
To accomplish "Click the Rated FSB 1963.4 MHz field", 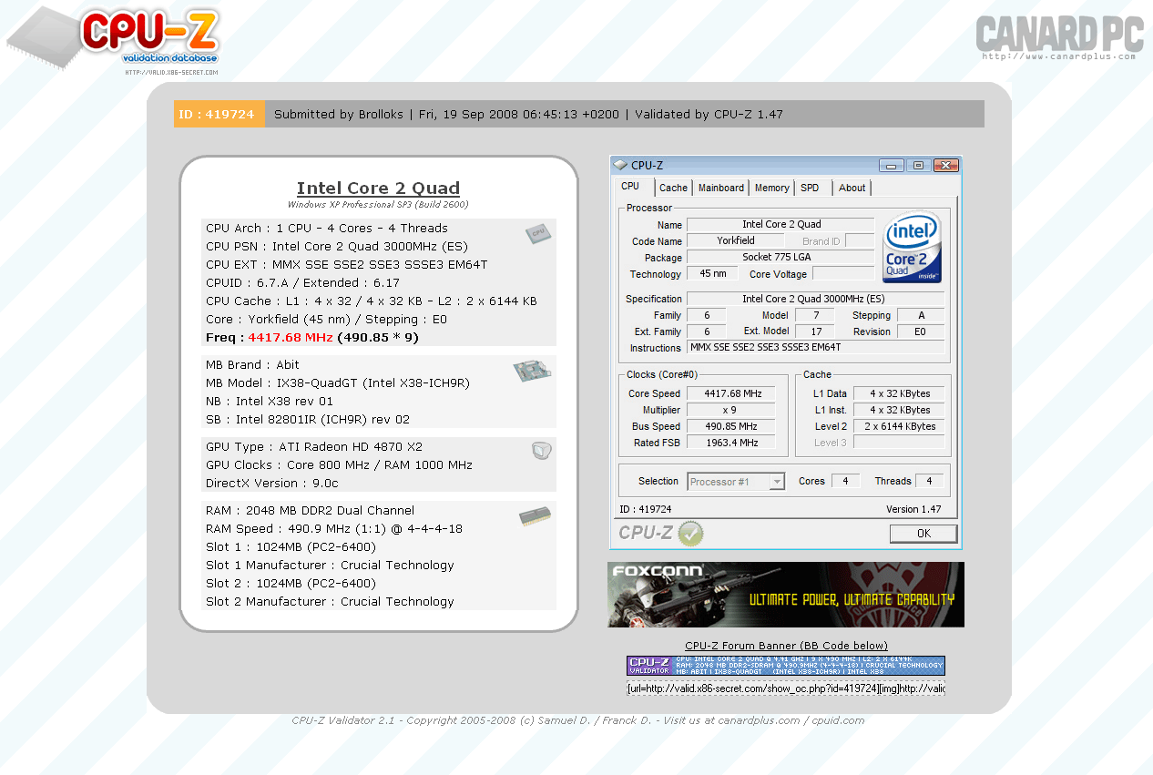I will tap(730, 443).
